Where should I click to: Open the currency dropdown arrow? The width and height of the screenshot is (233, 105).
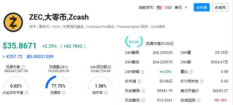(186, 8)
